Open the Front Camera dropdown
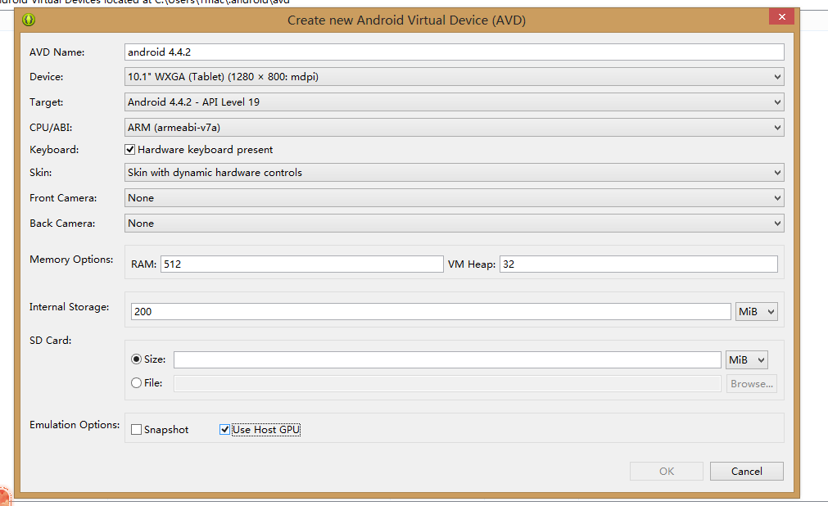This screenshot has height=506, width=828. 455,197
